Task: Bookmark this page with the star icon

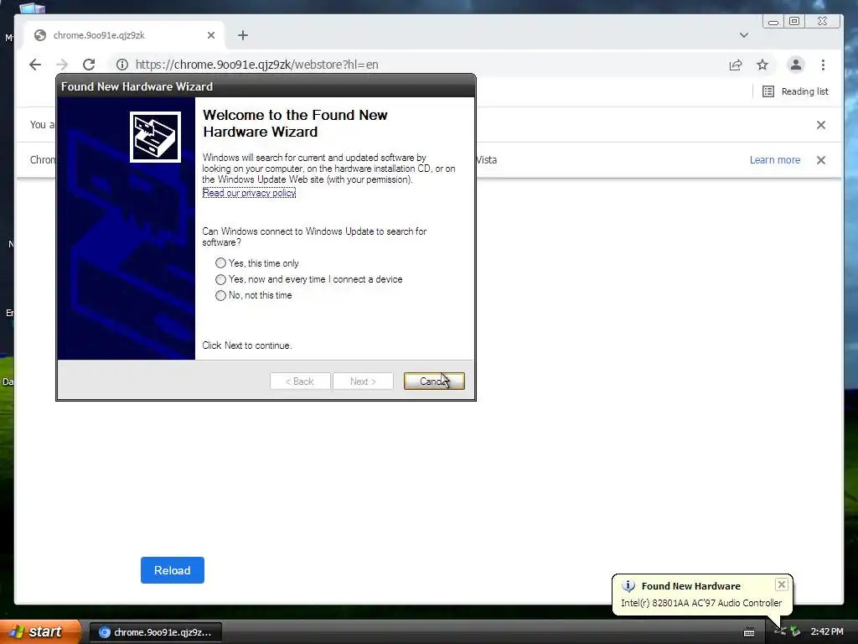Action: [x=762, y=65]
